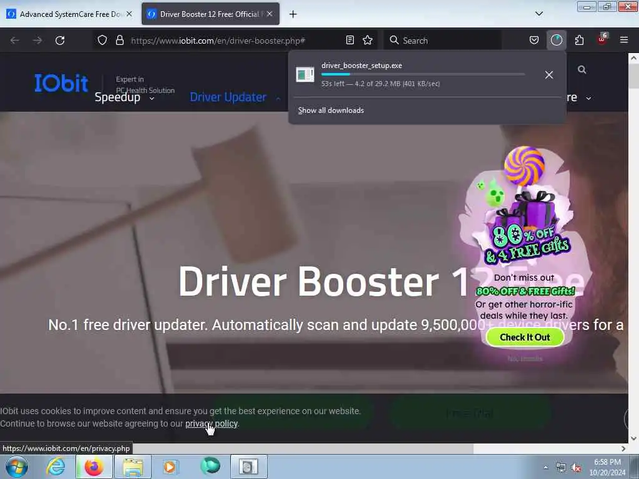Open Save to Pocket icon
Image resolution: width=639 pixels, height=479 pixels.
click(534, 41)
